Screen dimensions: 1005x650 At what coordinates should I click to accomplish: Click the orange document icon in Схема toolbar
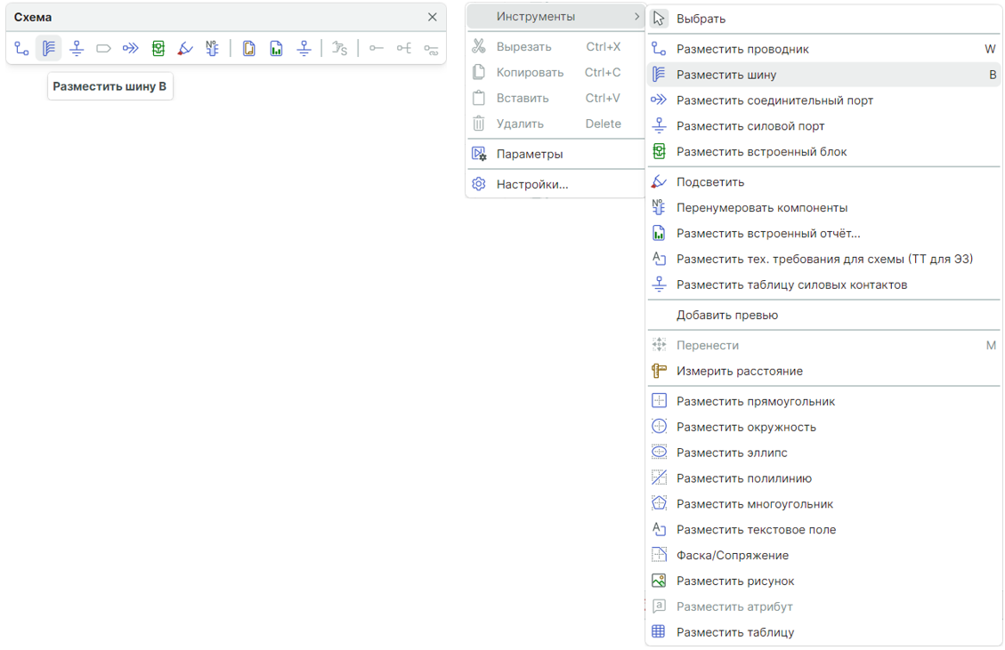249,48
